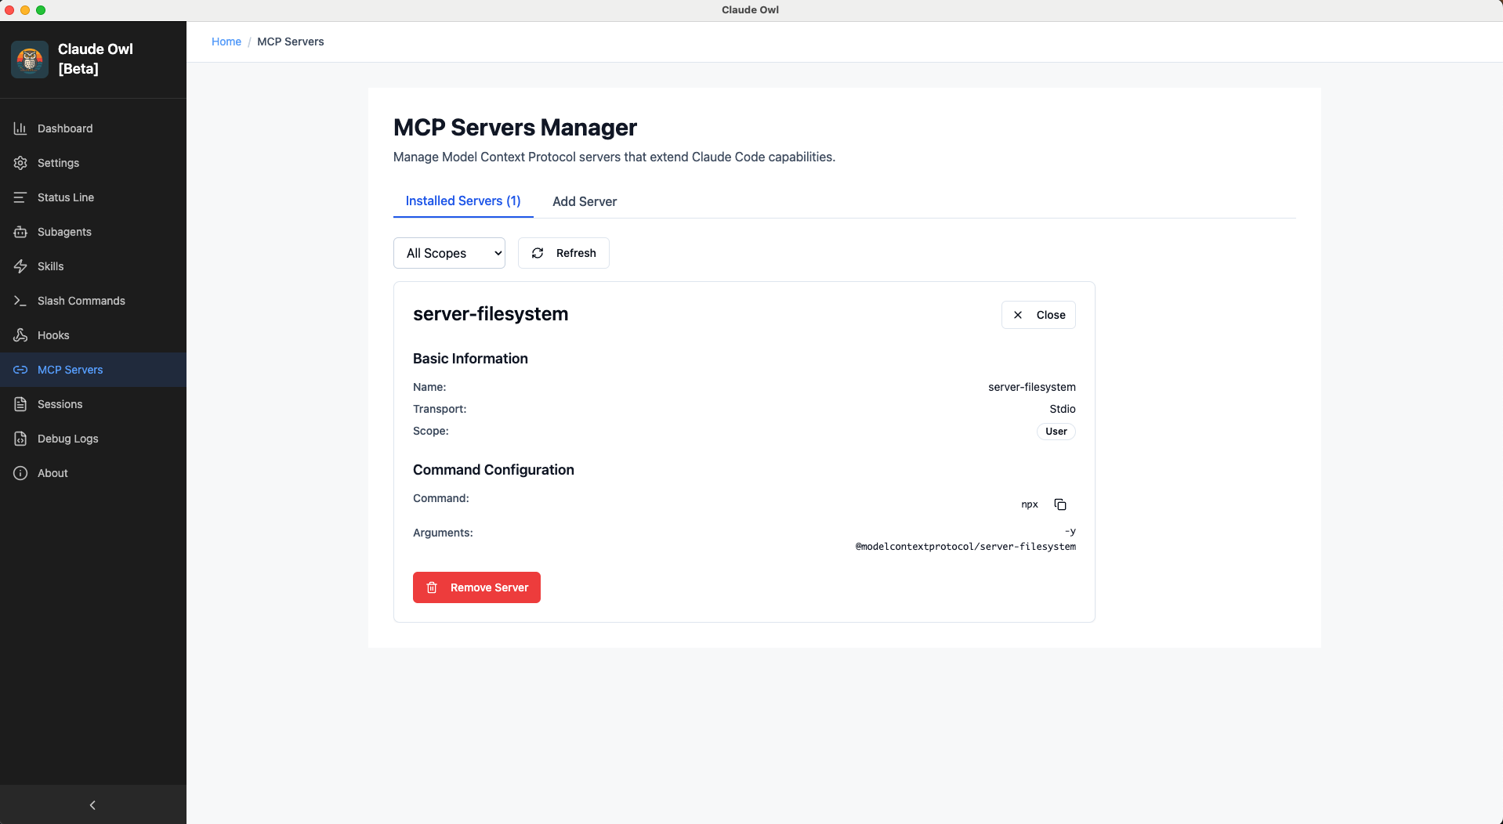Screen dimensions: 1503x824
Task: Click the Claude Owl [Beta] title
Action: (96, 59)
